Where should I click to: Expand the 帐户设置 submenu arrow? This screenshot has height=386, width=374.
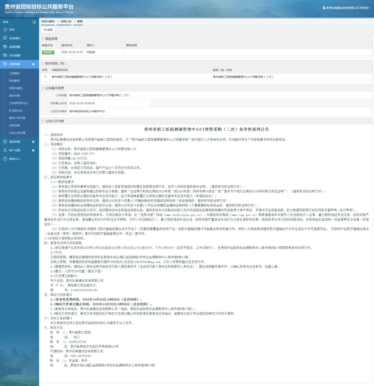click(x=33, y=151)
